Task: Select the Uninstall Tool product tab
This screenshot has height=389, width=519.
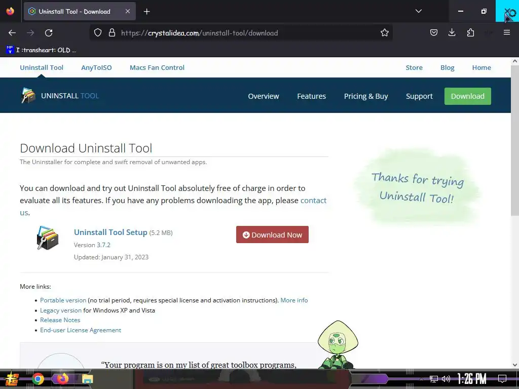Action: [42, 67]
